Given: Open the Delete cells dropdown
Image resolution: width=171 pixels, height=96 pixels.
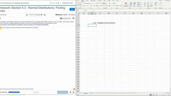Looking at the screenshot, I should click(x=140, y=4).
